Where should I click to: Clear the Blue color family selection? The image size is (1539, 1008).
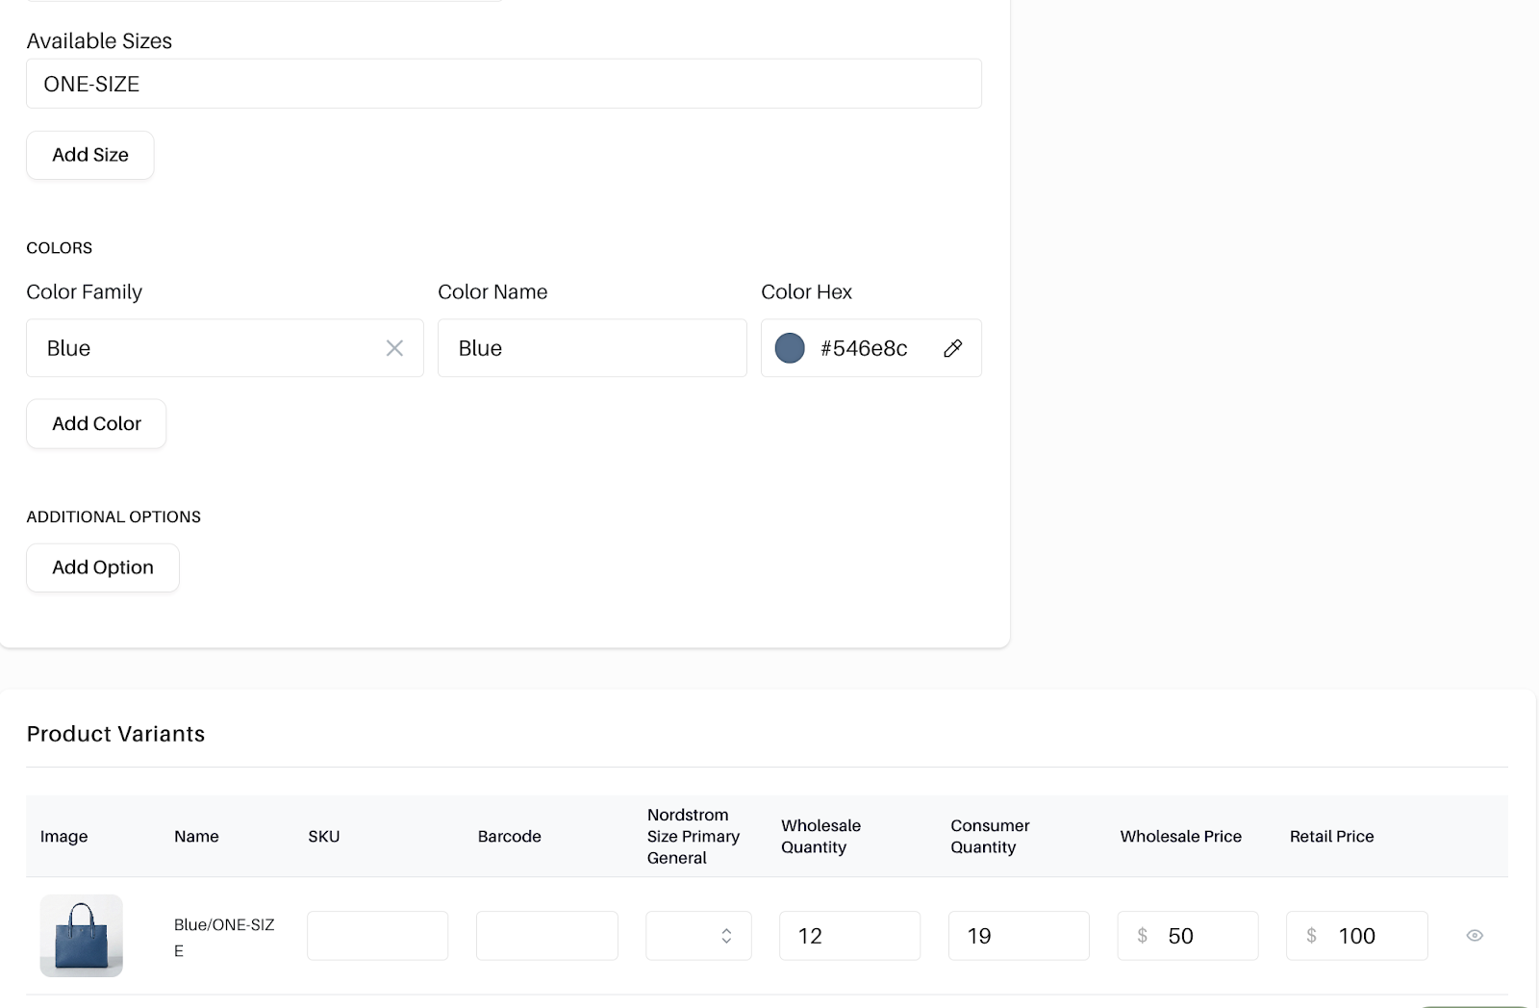point(394,348)
